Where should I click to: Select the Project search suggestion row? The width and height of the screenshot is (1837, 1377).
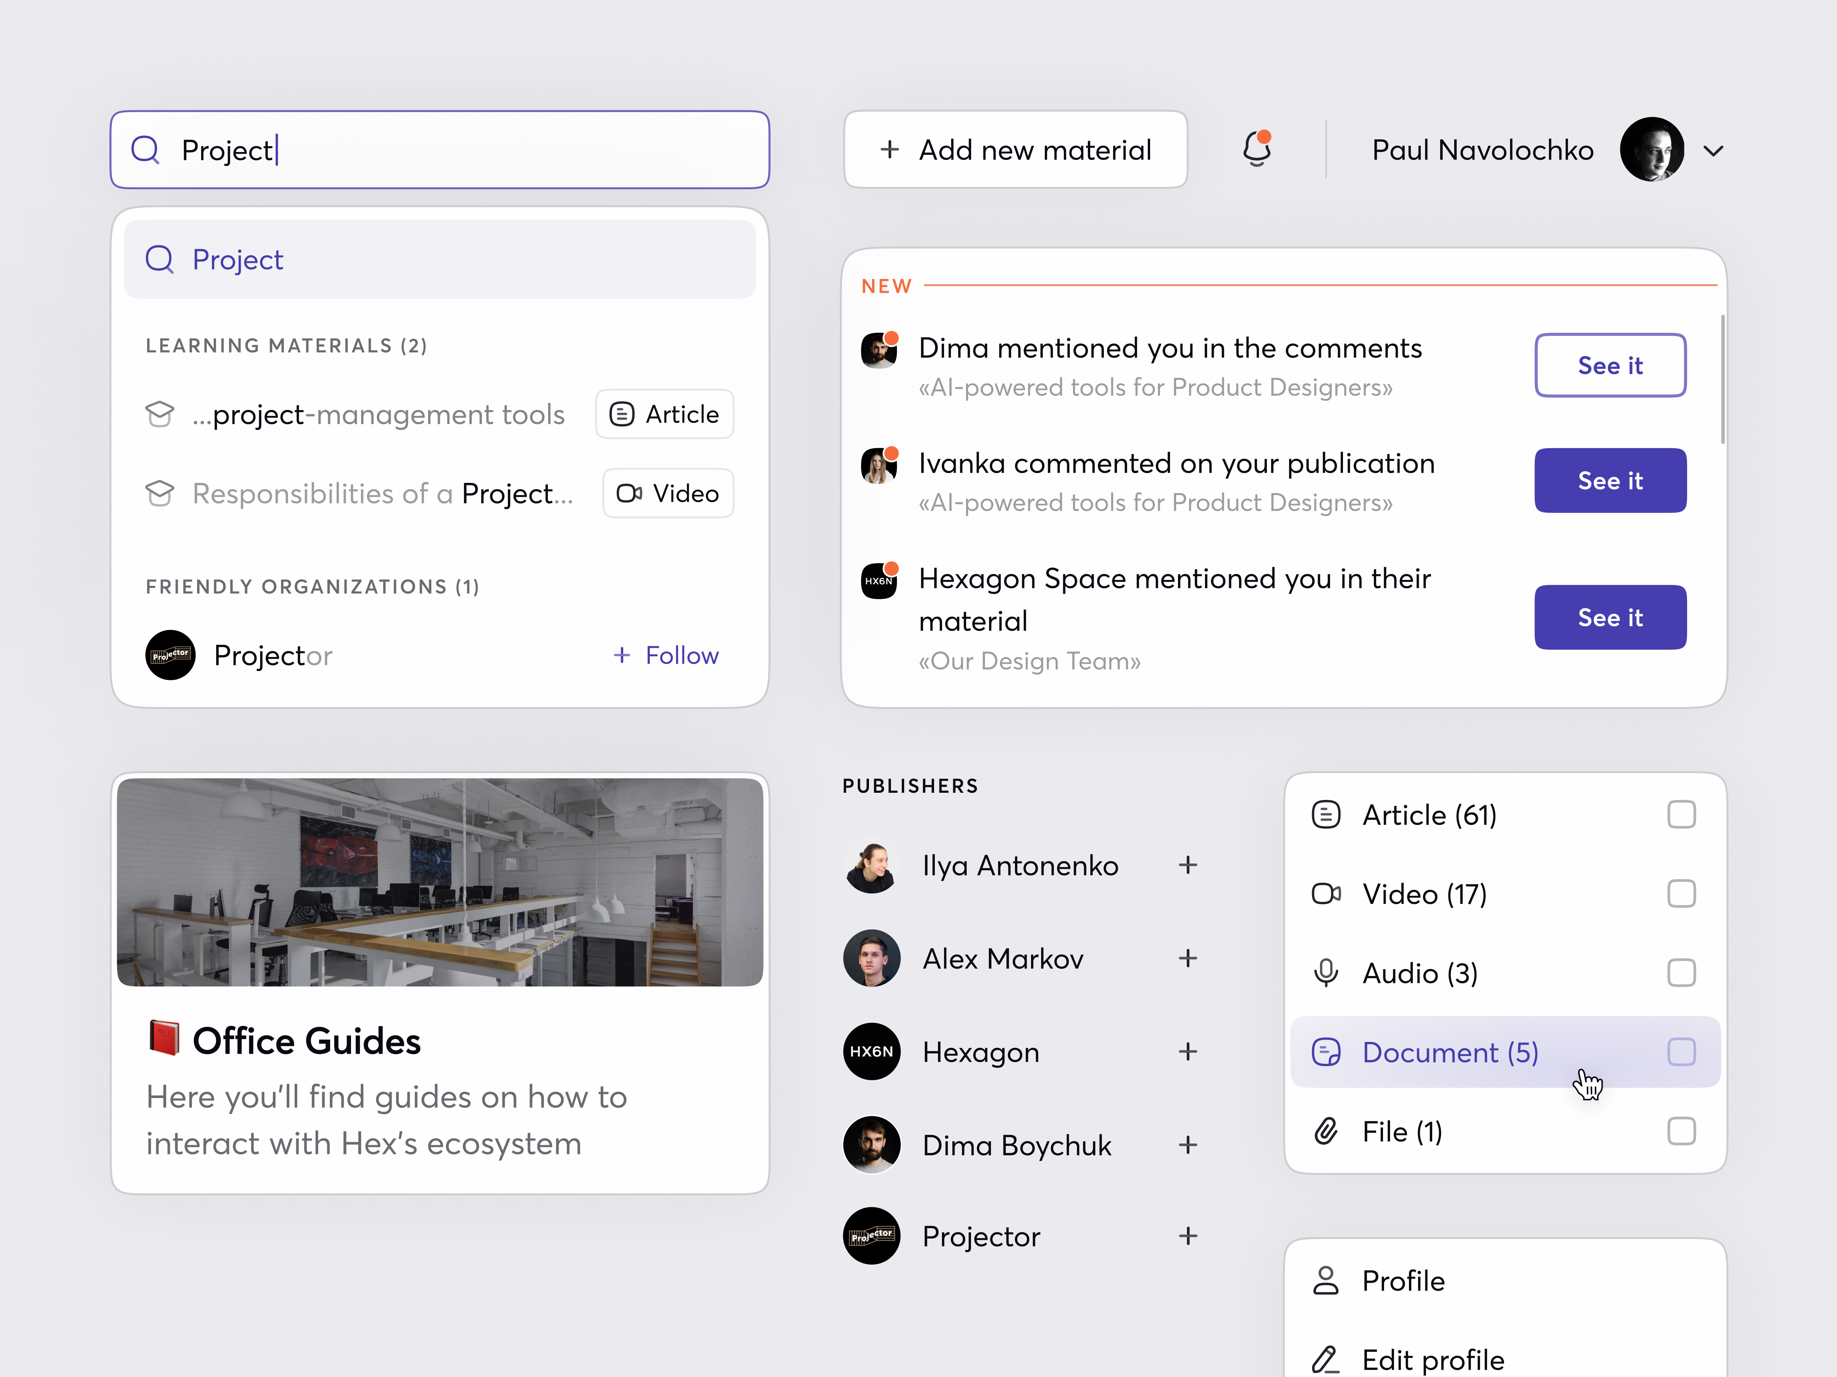pyautogui.click(x=439, y=260)
